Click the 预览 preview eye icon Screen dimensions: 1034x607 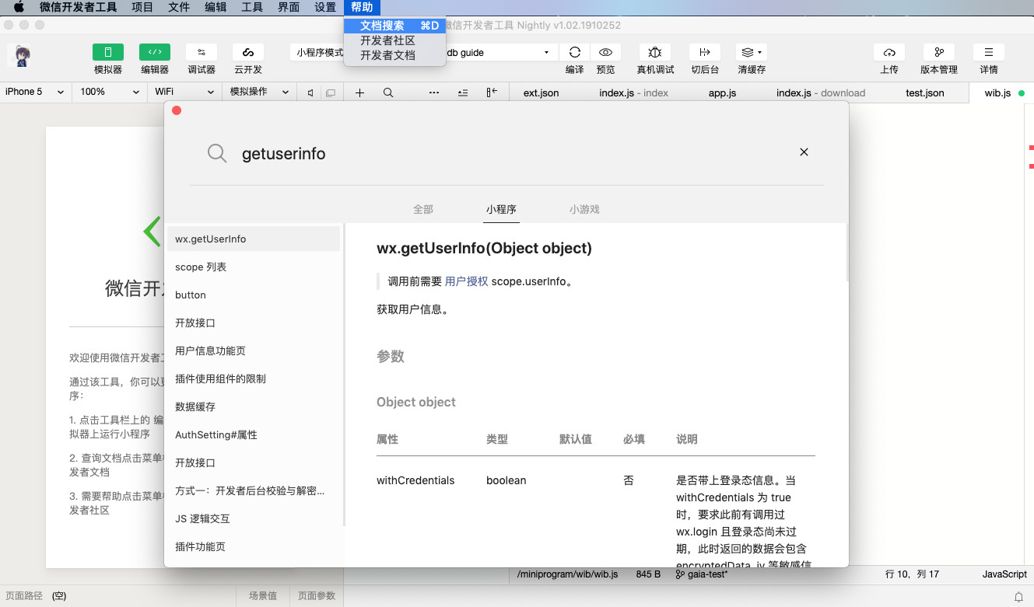(605, 52)
